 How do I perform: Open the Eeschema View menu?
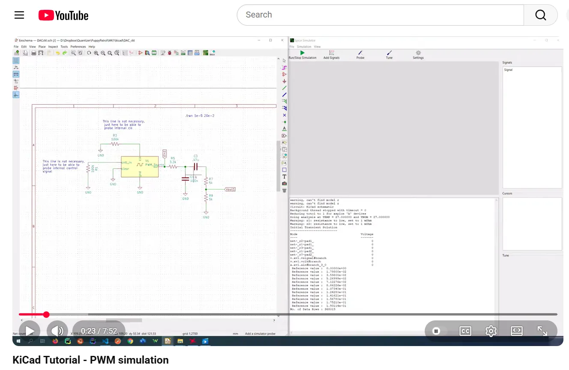pyautogui.click(x=33, y=47)
